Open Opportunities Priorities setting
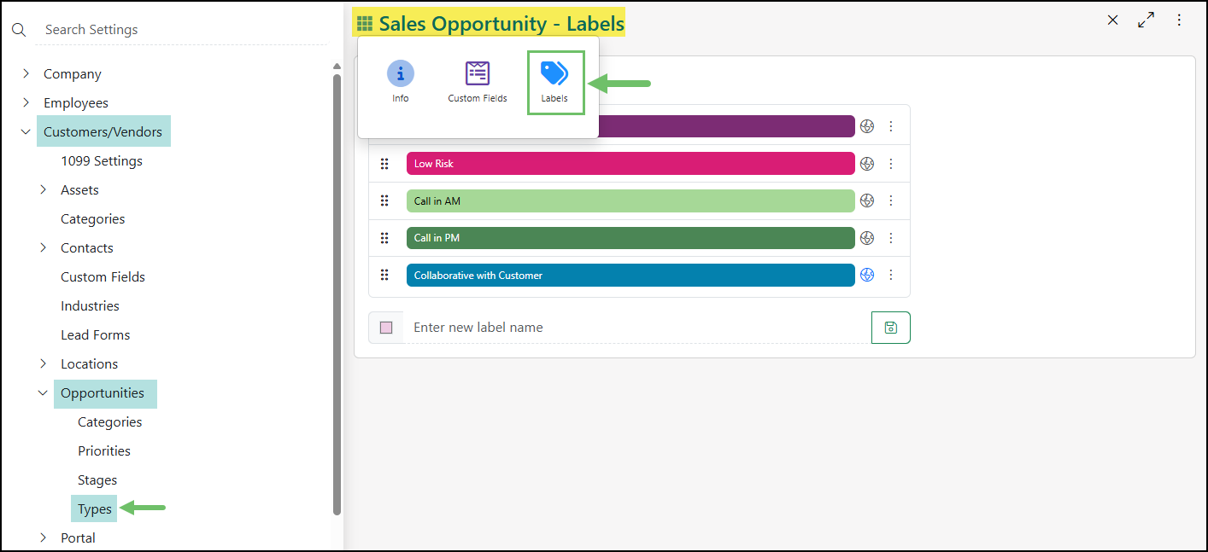Screen dimensions: 1208x552 coord(104,451)
